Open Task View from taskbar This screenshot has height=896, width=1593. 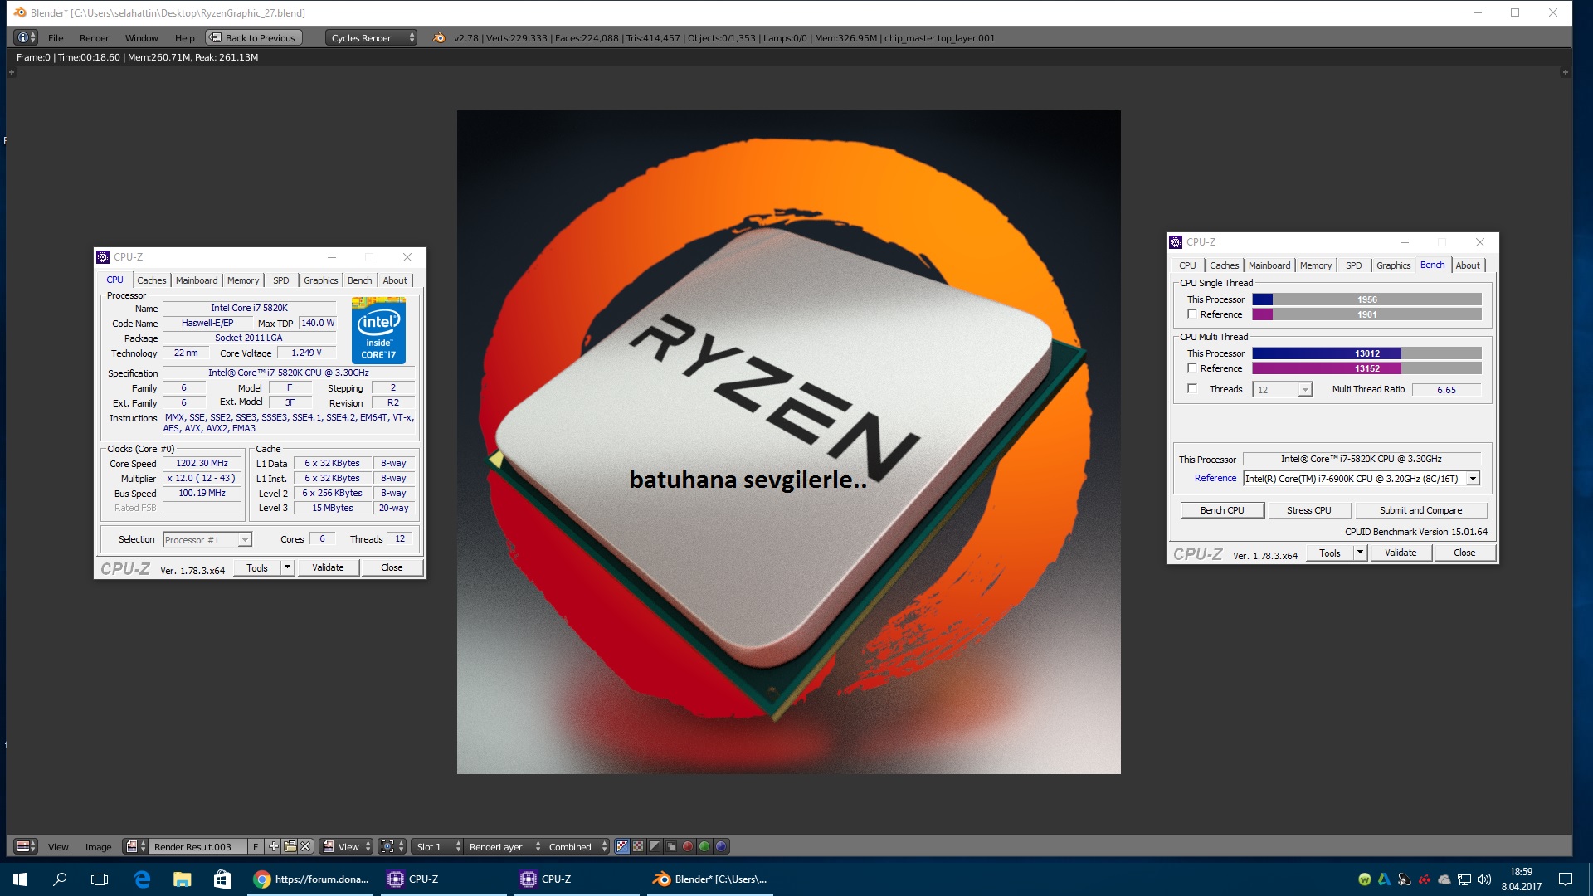100,879
